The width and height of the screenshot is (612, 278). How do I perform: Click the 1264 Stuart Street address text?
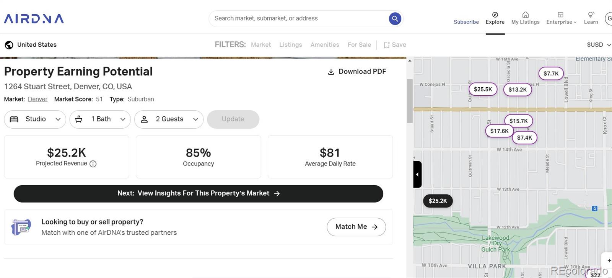click(68, 87)
